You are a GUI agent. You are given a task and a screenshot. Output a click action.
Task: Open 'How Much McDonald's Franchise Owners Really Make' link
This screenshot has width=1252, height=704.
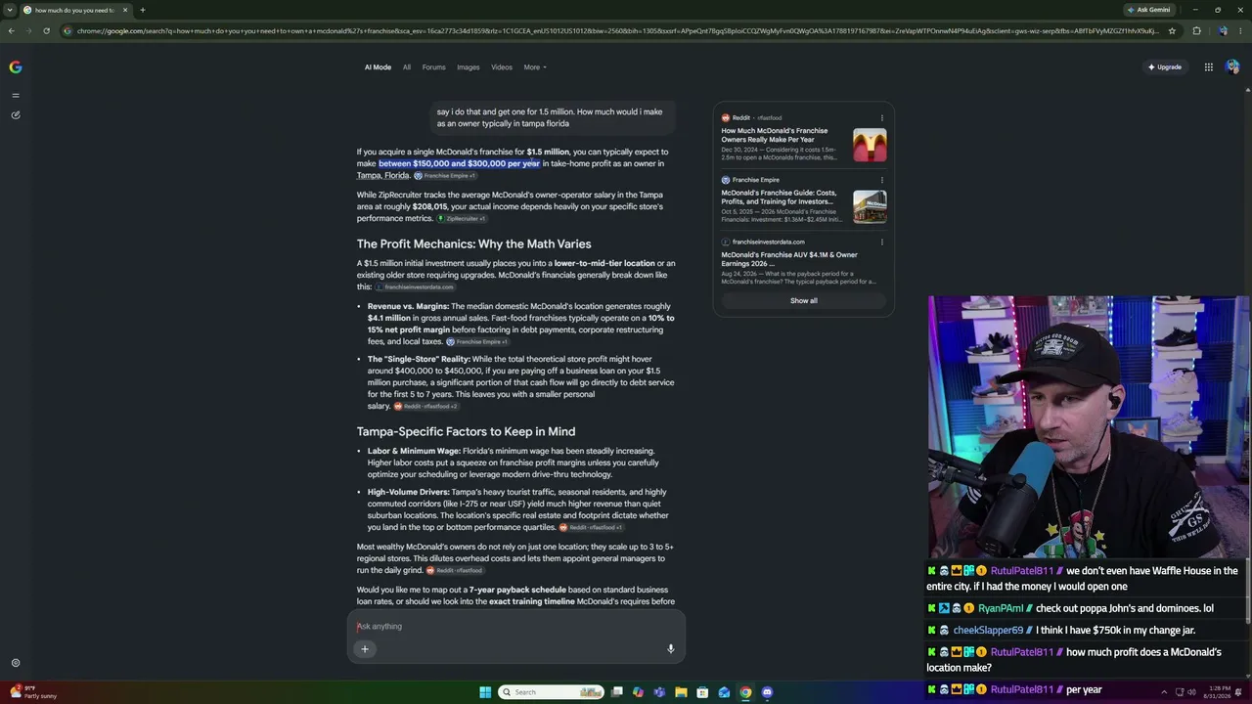point(775,135)
